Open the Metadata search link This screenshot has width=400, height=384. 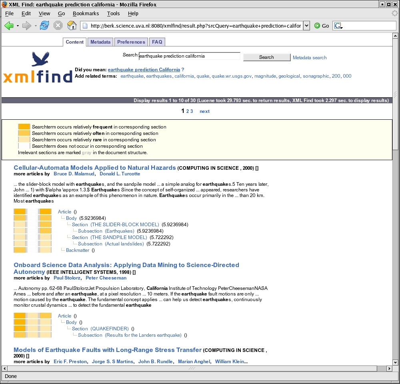coord(310,57)
